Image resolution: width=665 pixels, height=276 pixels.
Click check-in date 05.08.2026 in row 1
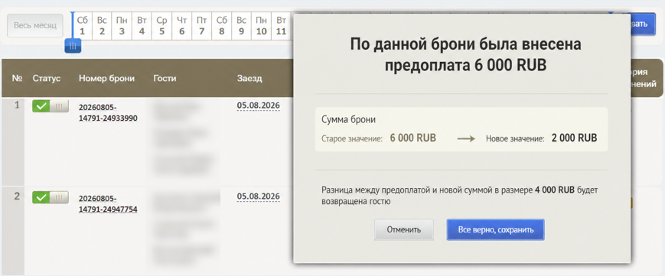tap(259, 106)
